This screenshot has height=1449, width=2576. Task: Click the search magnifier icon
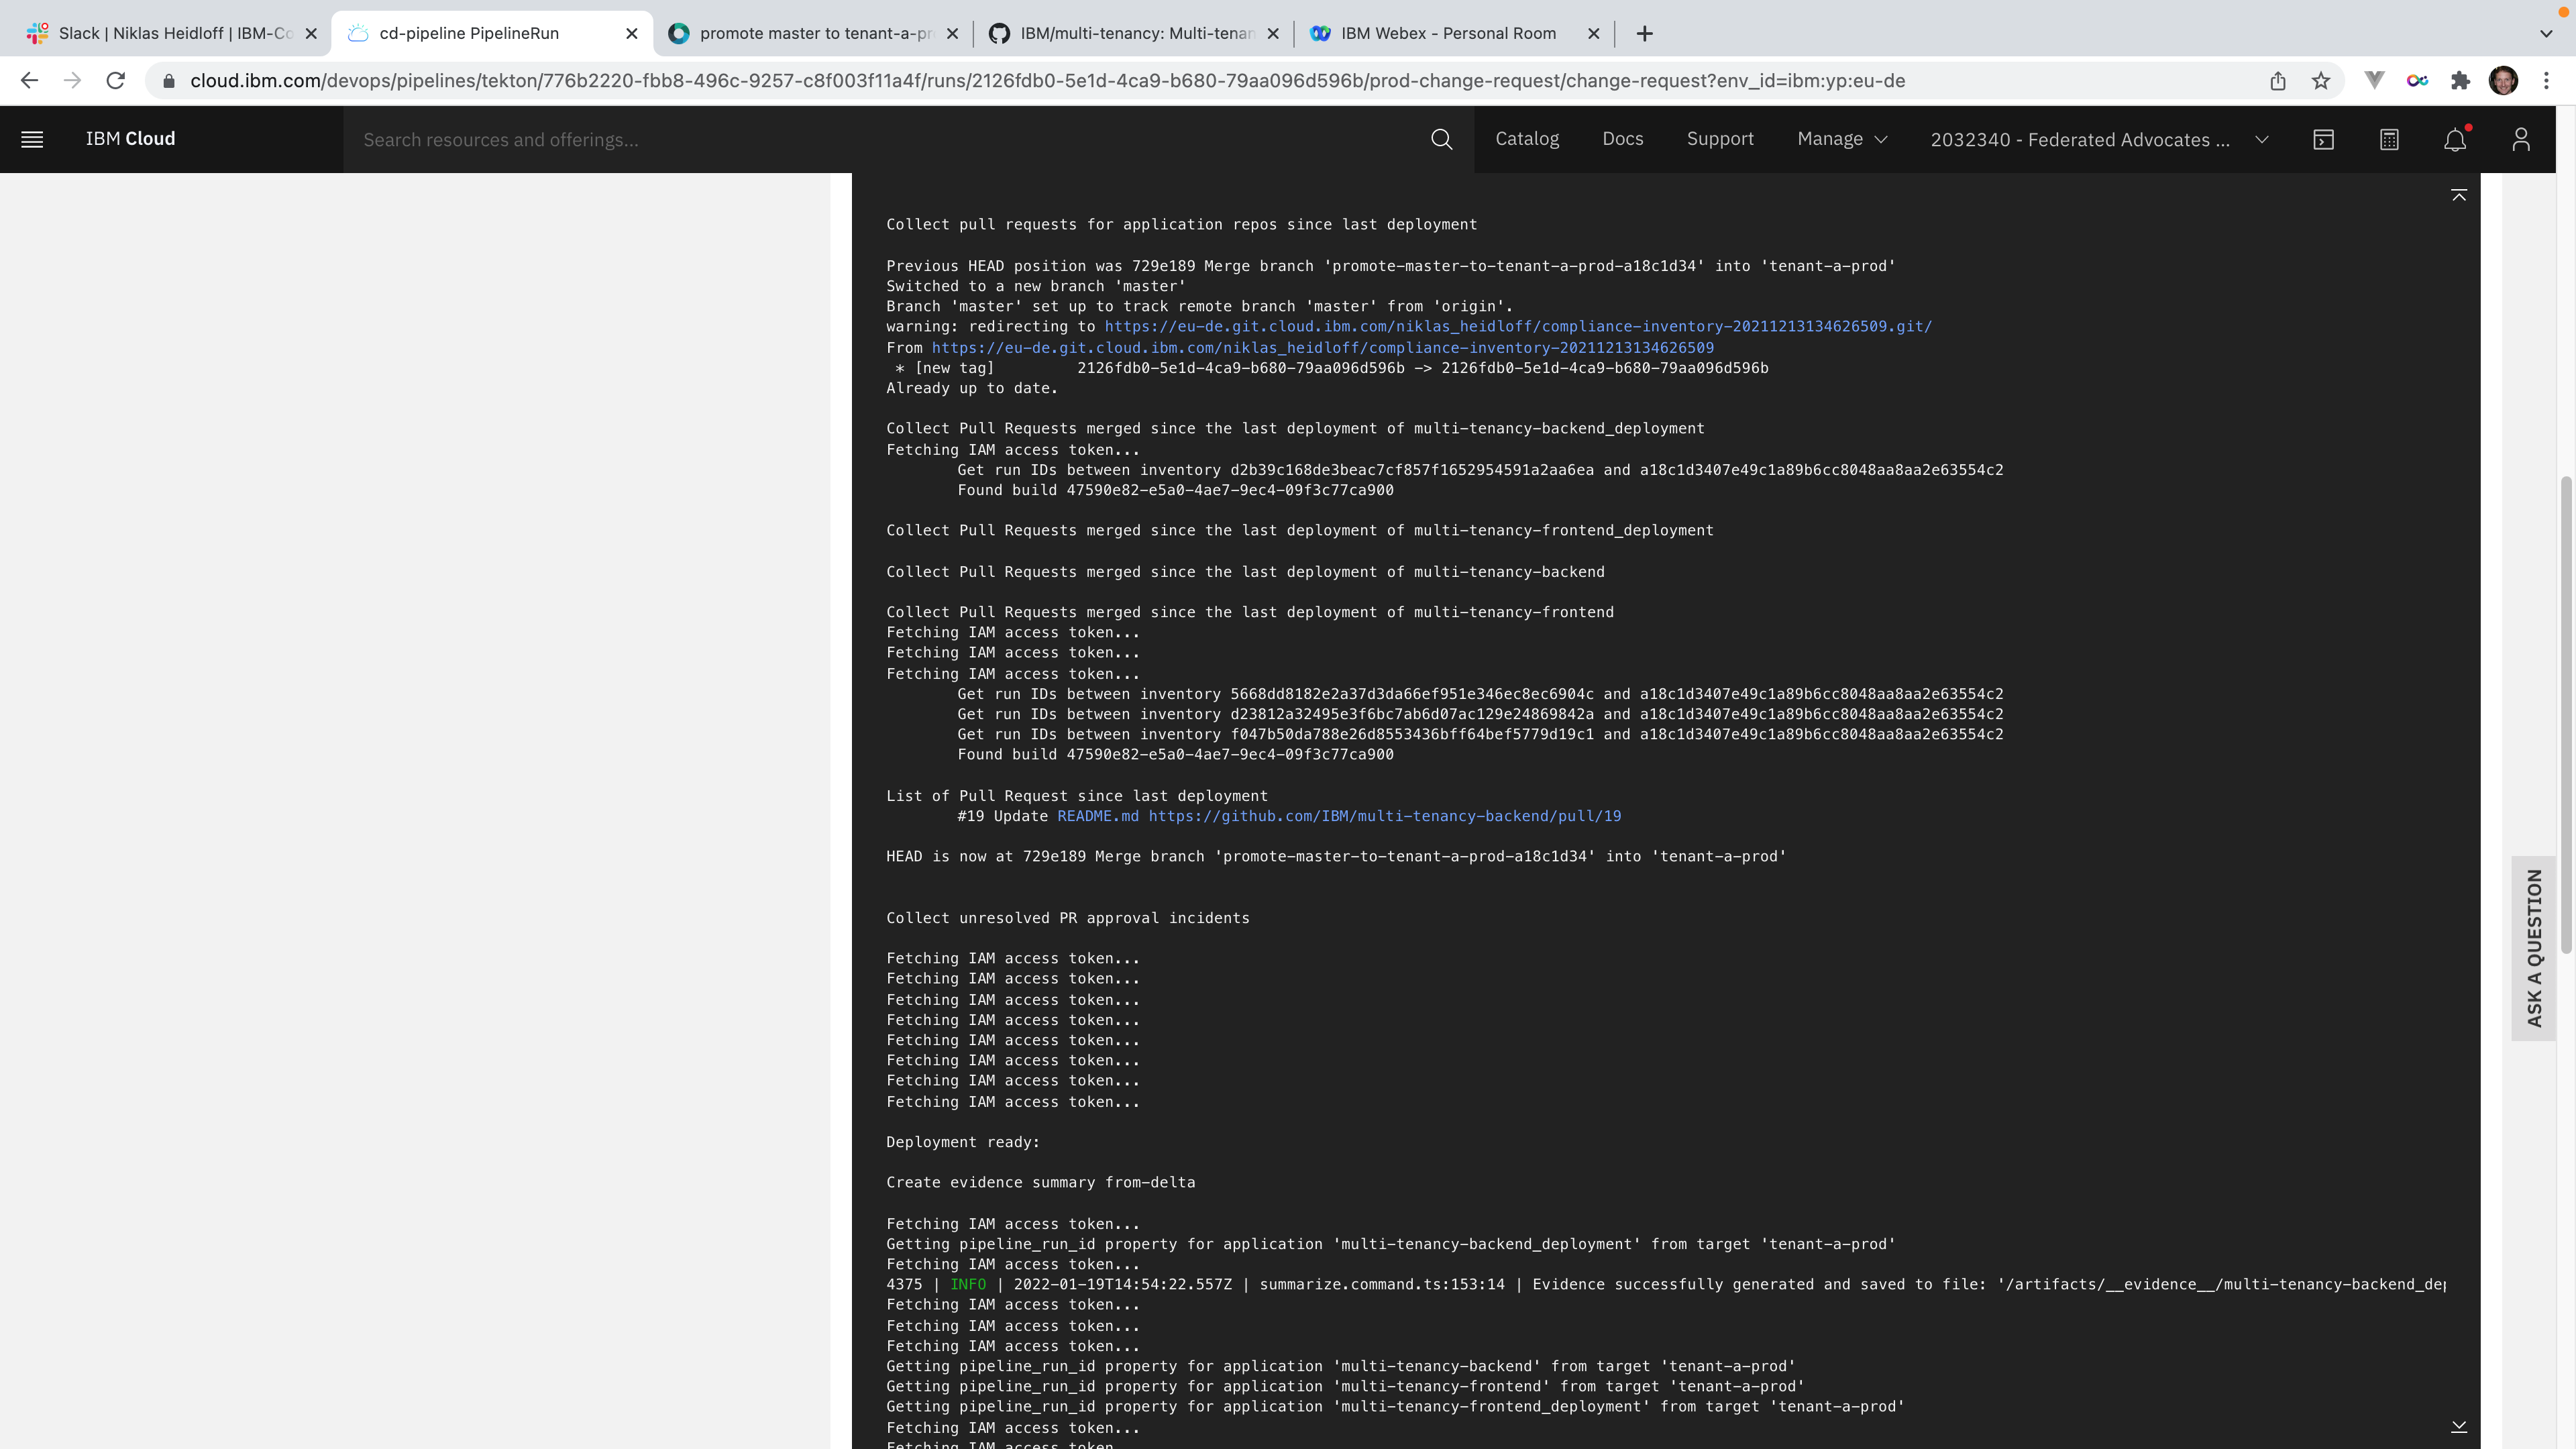coord(1441,139)
